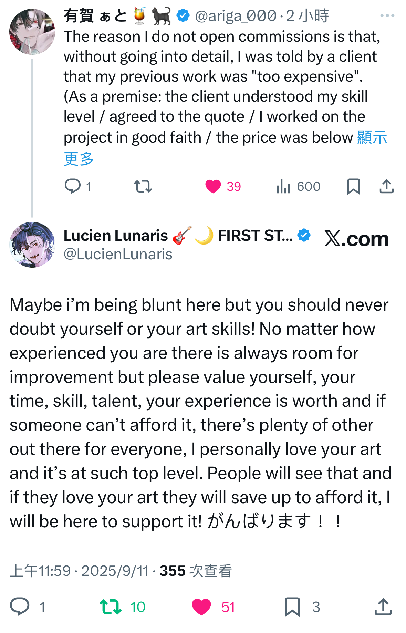Image resolution: width=406 pixels, height=633 pixels.
Task: Click the Lucien Lunaris display name
Action: (116, 236)
